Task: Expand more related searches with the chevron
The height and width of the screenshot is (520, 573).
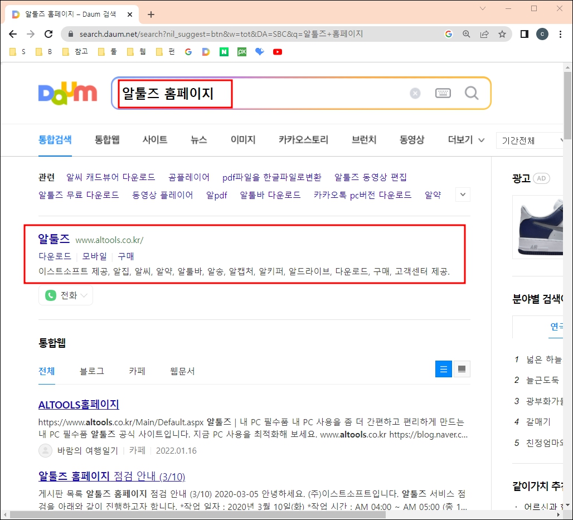Action: [x=462, y=195]
